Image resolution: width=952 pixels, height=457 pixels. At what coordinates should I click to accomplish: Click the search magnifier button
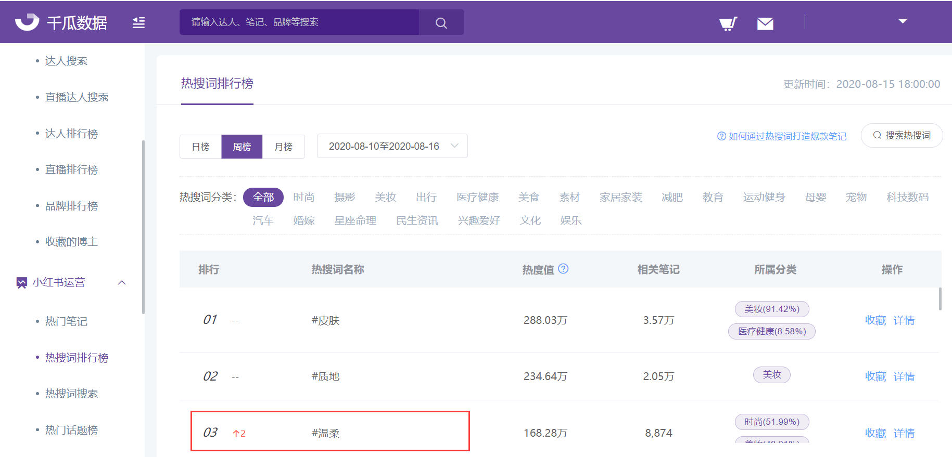[441, 22]
